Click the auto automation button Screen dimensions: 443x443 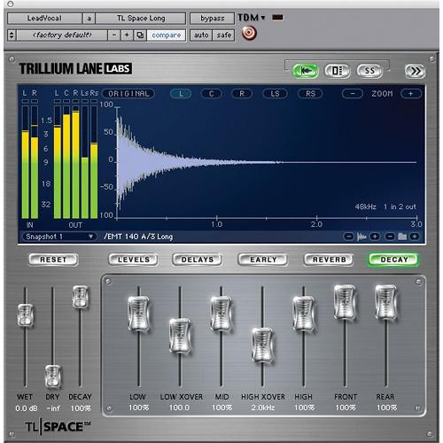click(201, 35)
